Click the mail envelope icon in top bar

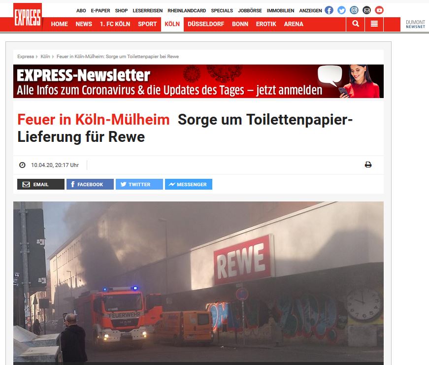click(x=366, y=10)
